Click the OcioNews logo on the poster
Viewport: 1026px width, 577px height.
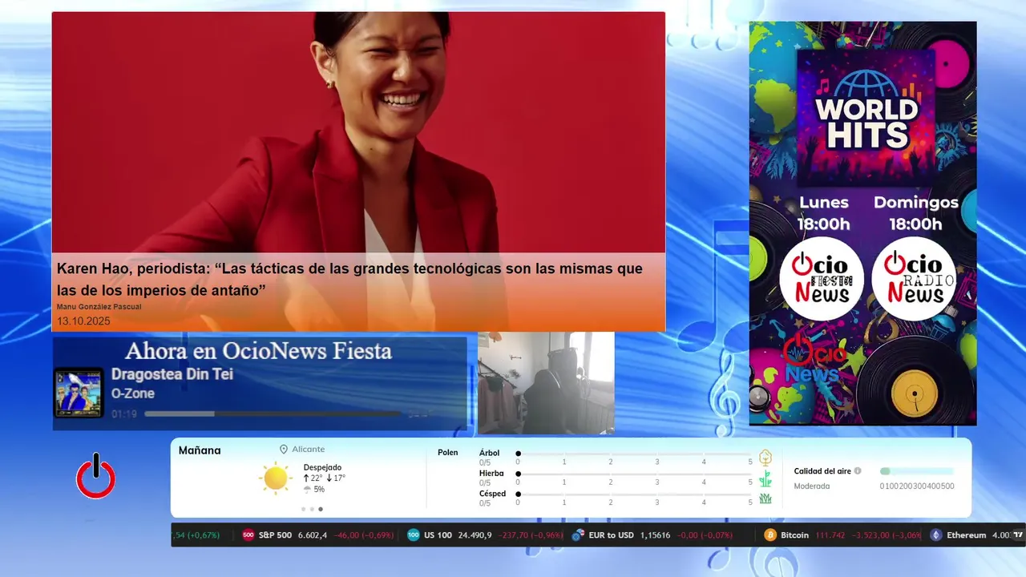[x=814, y=359]
